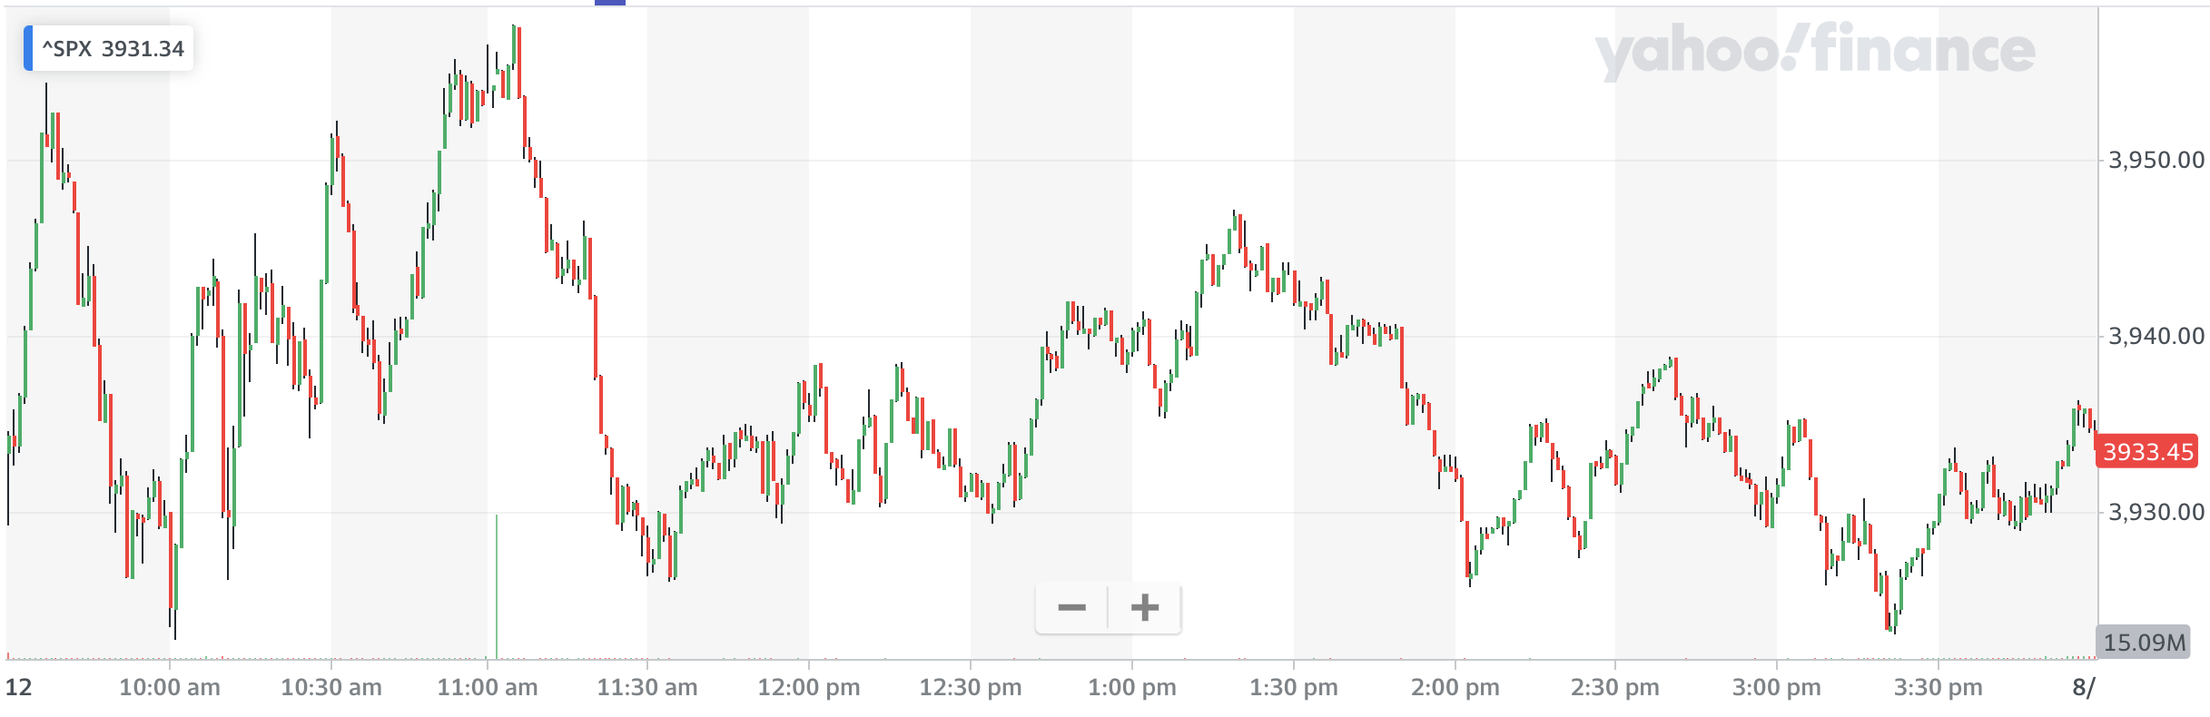Click the 10:00 am time axis label
Screen dimensions: 2210x717
pyautogui.click(x=170, y=688)
